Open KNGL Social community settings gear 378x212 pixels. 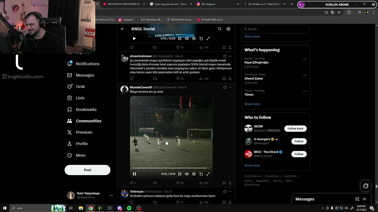pyautogui.click(x=228, y=29)
